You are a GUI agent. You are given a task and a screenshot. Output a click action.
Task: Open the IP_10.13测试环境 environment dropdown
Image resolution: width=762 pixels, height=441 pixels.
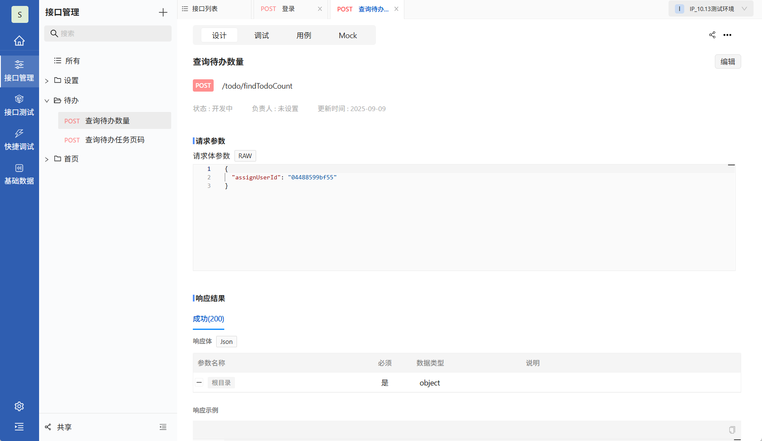(710, 8)
